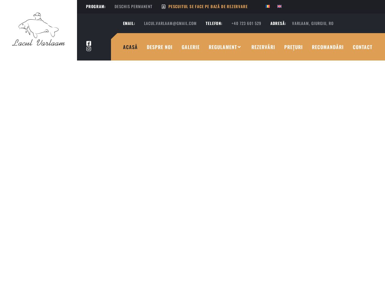The width and height of the screenshot is (385, 289).
Task: Open the Despre Noi page
Action: pyautogui.click(x=159, y=47)
